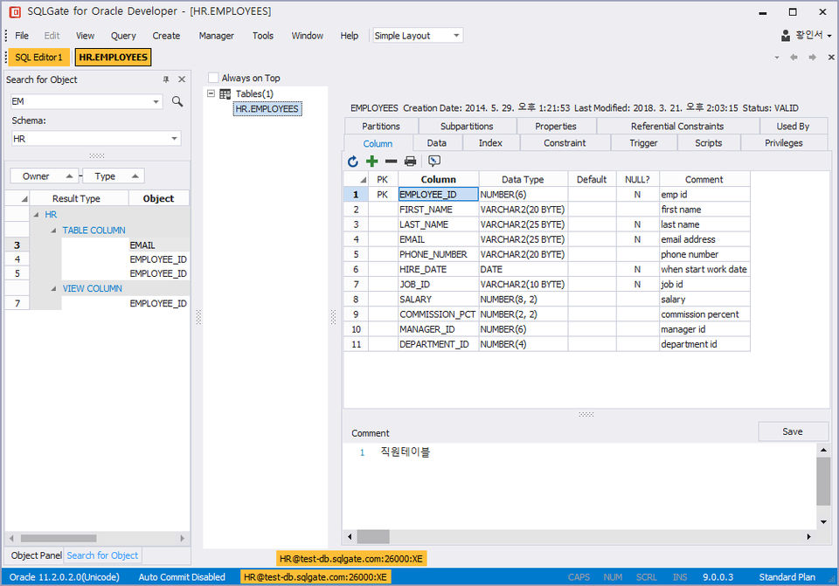Viewport: 839px width, 586px height.
Task: Switch to the SQL Editor1 tab
Action: [39, 58]
